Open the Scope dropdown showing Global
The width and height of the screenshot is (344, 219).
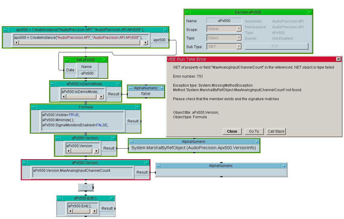click(x=239, y=29)
